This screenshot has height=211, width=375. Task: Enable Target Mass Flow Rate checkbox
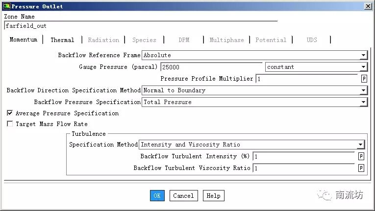[x=10, y=124]
